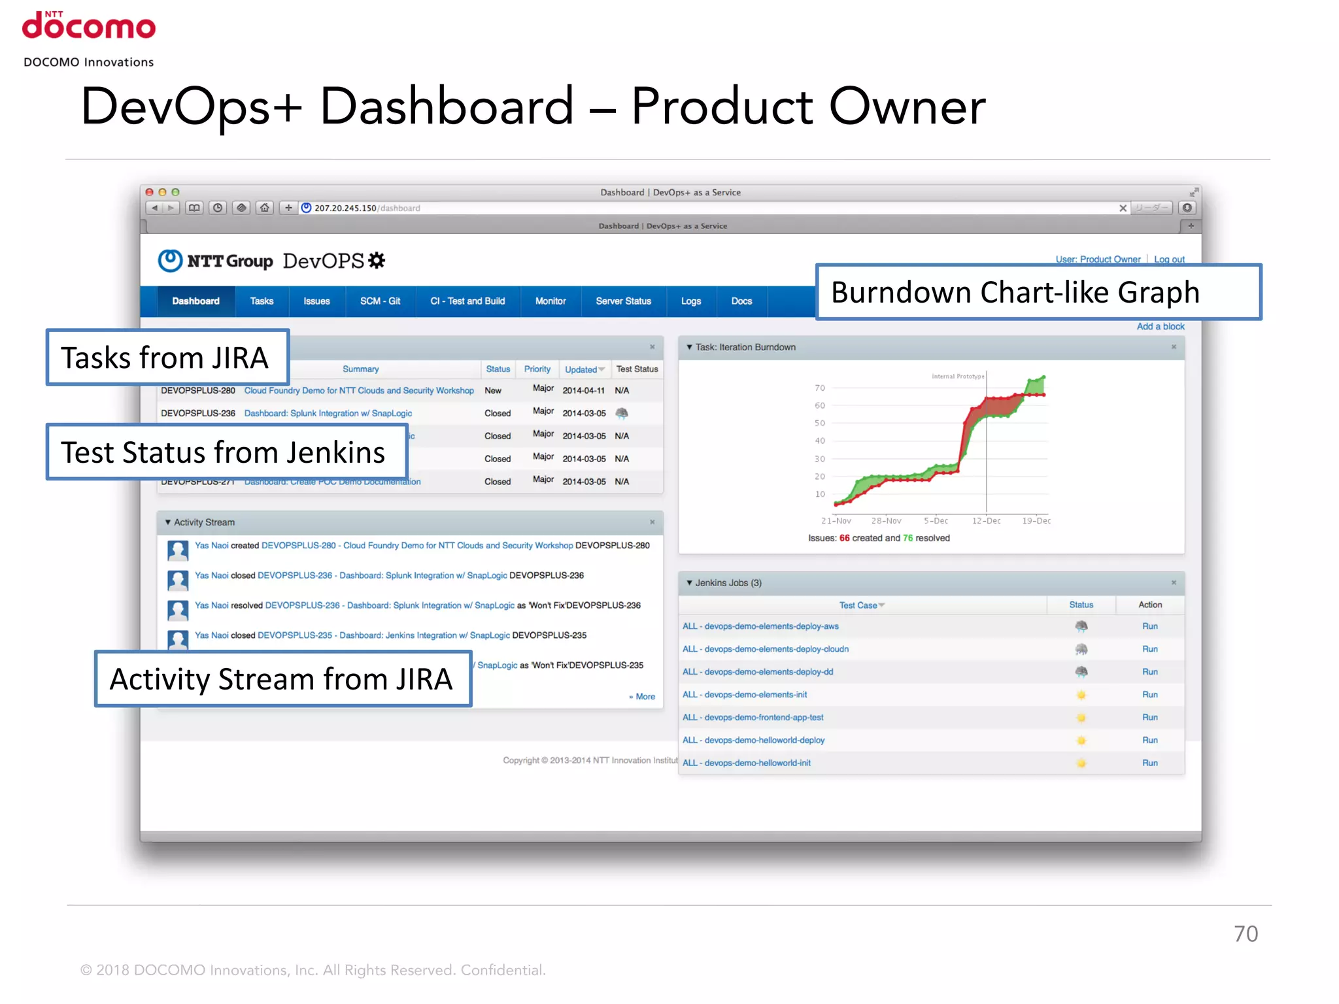
Task: Click avatar beside resolved DEVOPSPLUS-236 activity
Action: [178, 611]
